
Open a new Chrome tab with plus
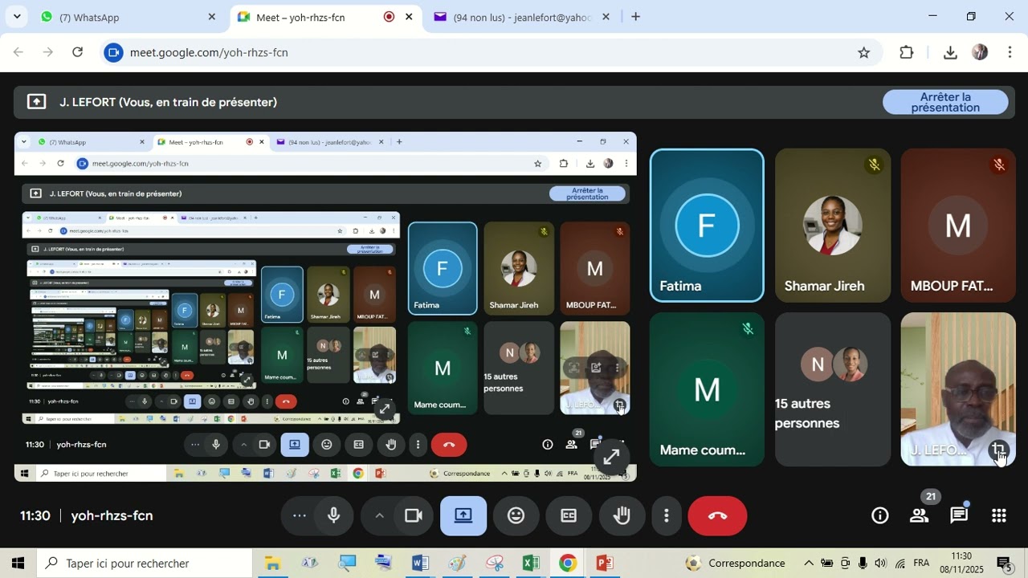[635, 17]
